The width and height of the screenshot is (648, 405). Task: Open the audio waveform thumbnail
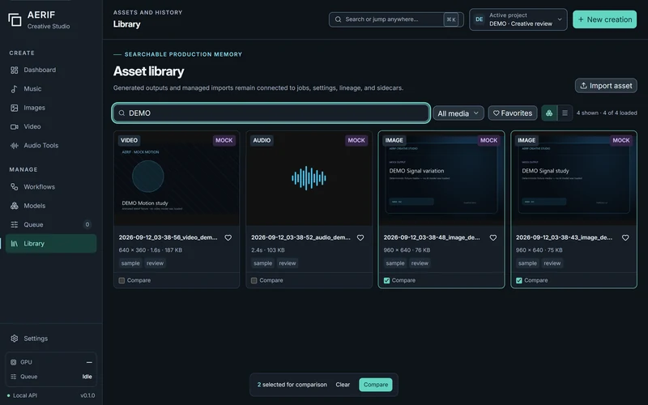[309, 178]
